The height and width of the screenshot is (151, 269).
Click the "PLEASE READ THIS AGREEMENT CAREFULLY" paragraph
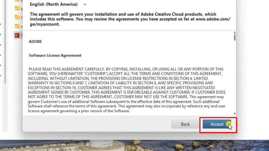tap(127, 90)
